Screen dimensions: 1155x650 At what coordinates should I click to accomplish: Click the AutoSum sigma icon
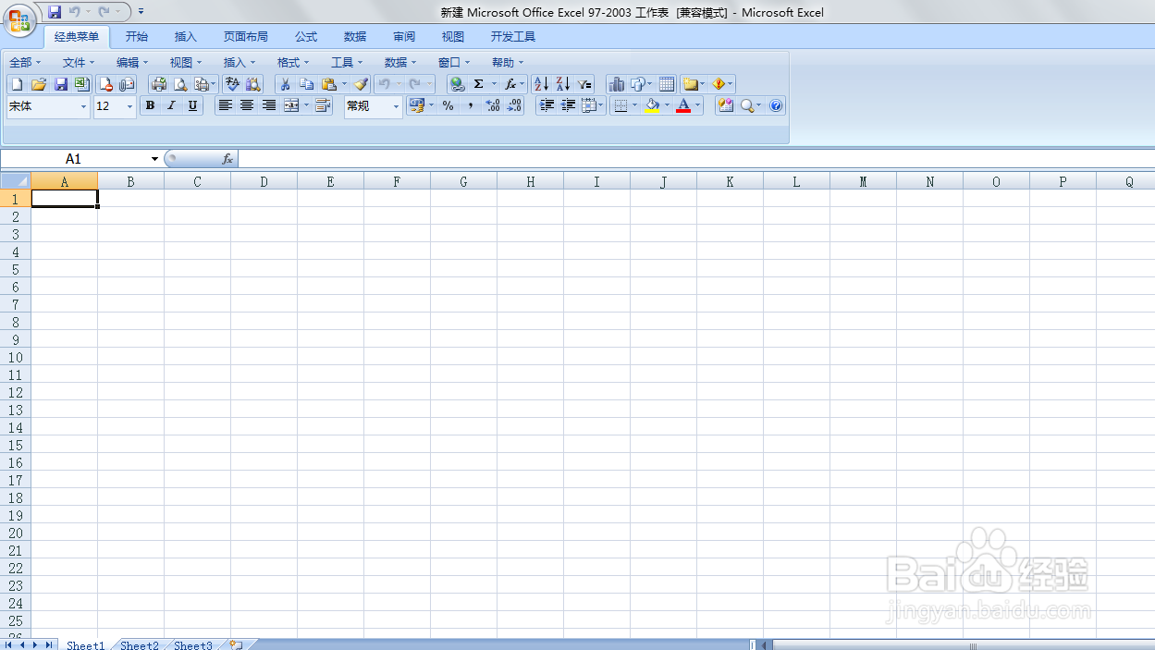click(478, 84)
